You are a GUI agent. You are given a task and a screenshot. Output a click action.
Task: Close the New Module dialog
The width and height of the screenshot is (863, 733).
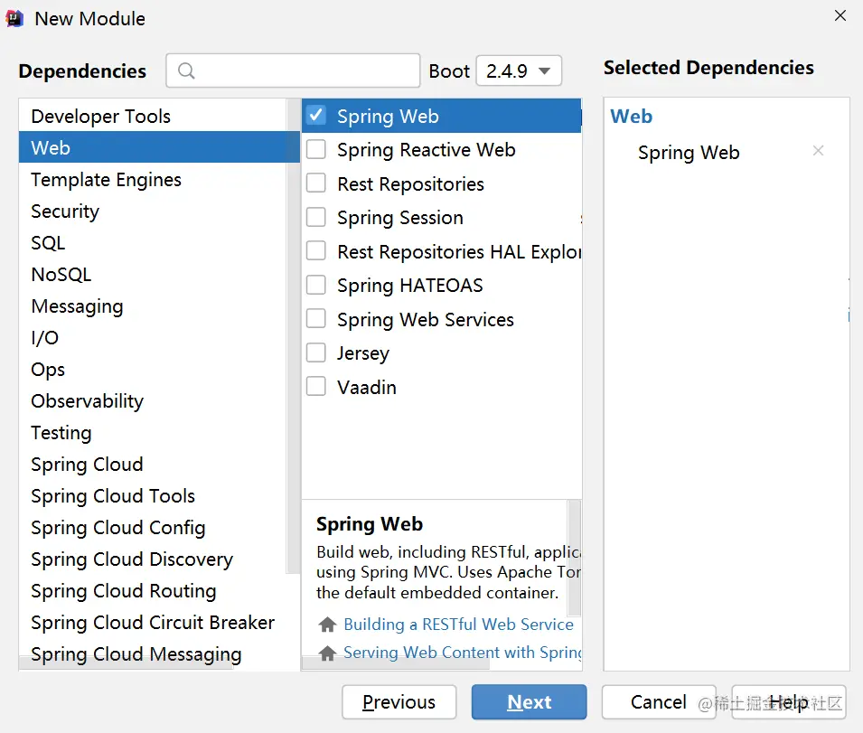[x=840, y=16]
